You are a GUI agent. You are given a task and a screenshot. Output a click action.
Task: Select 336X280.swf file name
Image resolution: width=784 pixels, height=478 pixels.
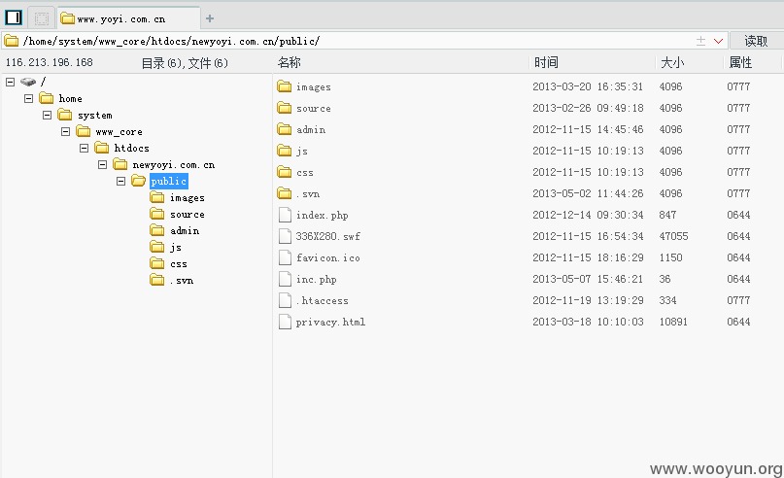point(328,236)
